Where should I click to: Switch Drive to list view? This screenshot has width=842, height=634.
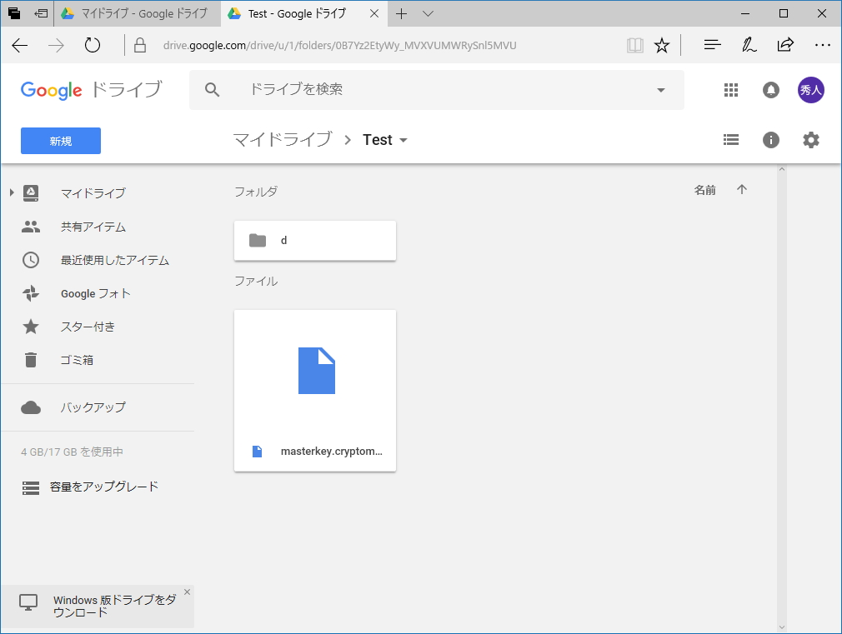[x=731, y=139]
